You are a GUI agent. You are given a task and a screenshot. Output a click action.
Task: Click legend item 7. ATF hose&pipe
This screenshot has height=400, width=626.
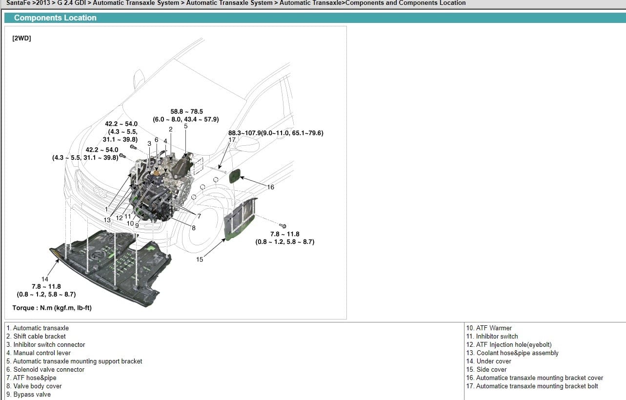[31, 378]
